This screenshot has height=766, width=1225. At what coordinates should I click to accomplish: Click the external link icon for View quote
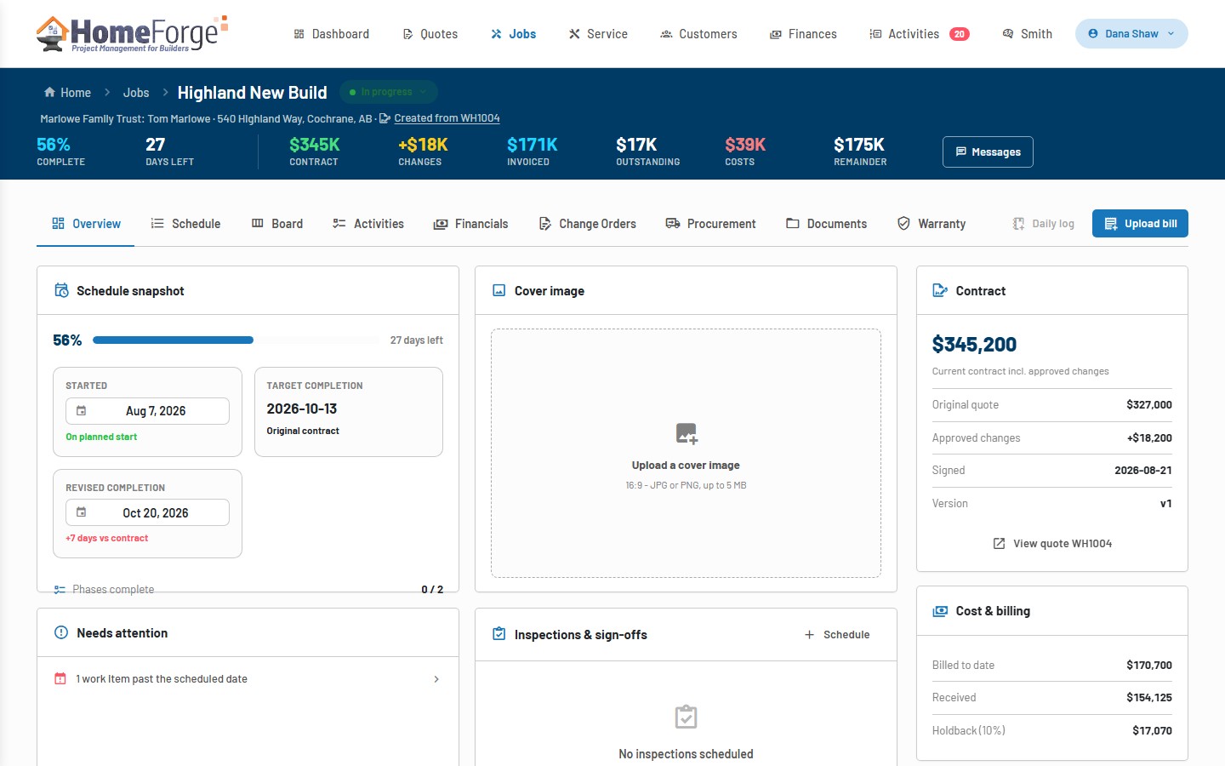[x=1000, y=543]
